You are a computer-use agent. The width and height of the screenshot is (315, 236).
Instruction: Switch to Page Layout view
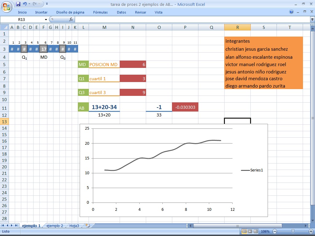250,231
